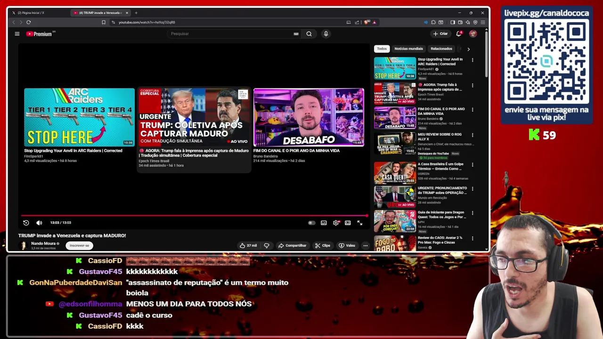The width and height of the screenshot is (603, 339).
Task: Open the Nando Moura channel avatar
Action: click(23, 245)
